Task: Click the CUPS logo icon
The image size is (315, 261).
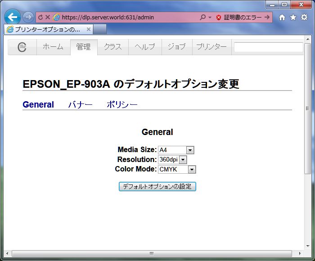Action: (22, 47)
